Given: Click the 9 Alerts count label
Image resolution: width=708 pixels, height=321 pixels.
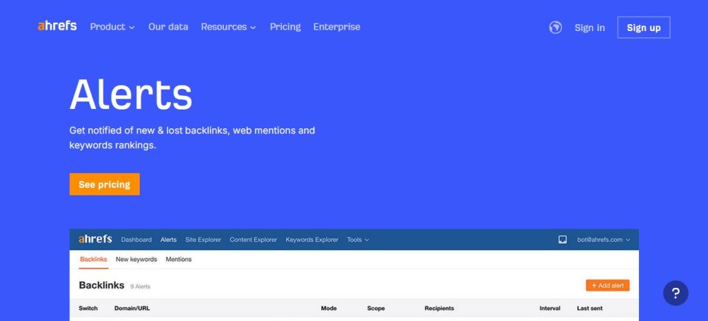Looking at the screenshot, I should point(140,286).
